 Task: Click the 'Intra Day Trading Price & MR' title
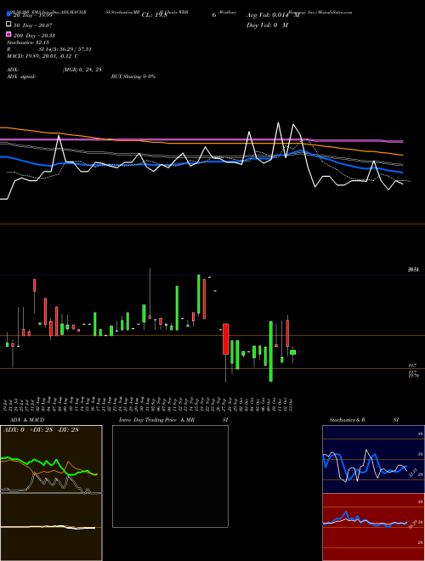click(x=156, y=420)
